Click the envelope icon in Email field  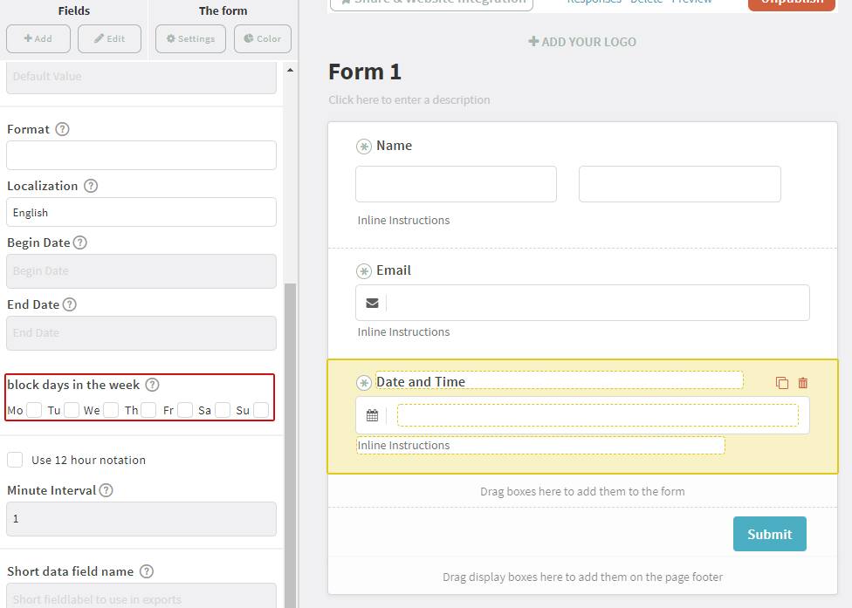372,303
